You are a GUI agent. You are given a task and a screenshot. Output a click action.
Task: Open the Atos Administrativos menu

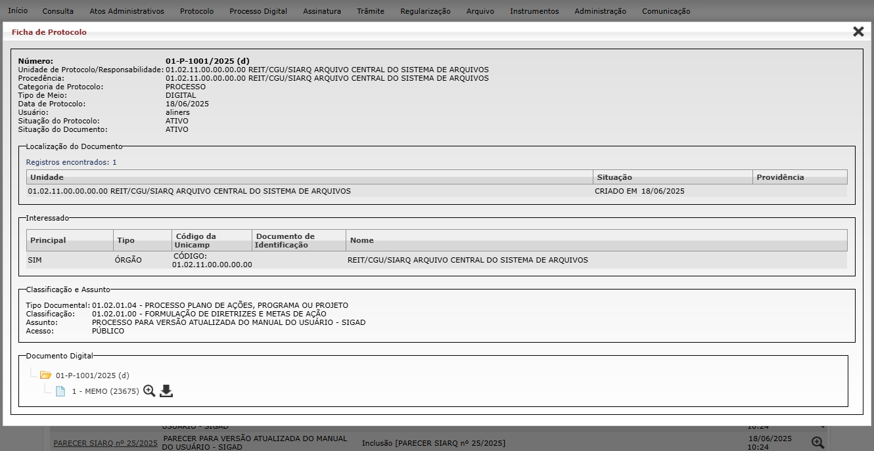(127, 11)
